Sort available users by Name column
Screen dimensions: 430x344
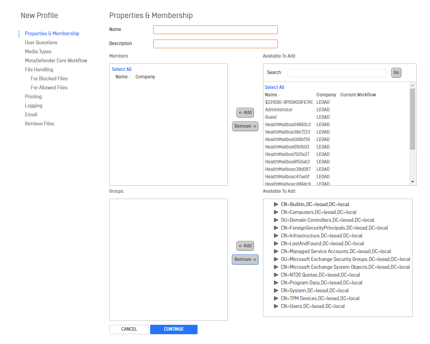coord(271,95)
